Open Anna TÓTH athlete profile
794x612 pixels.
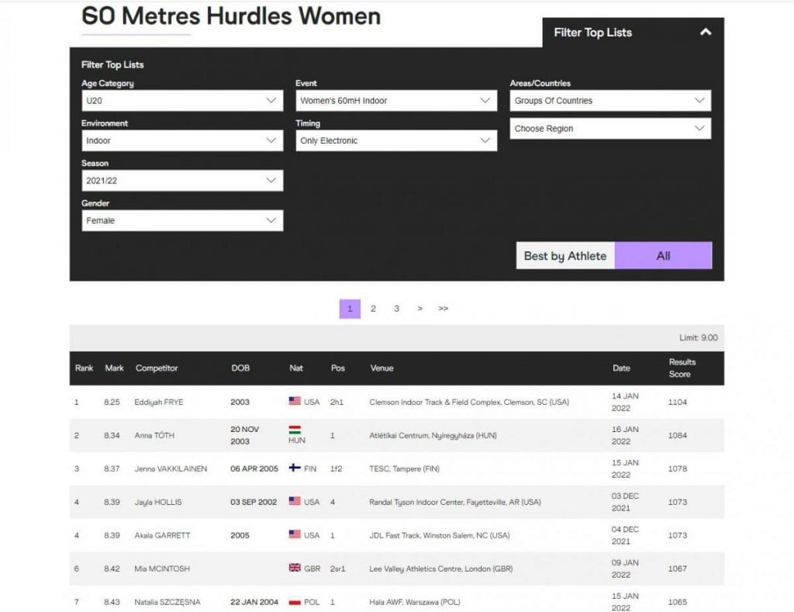[155, 436]
